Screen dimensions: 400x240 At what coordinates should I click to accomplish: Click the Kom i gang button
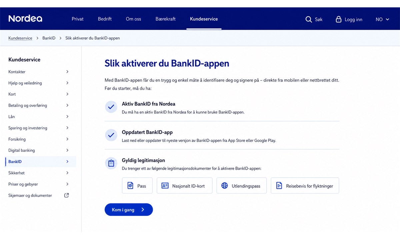(x=129, y=210)
